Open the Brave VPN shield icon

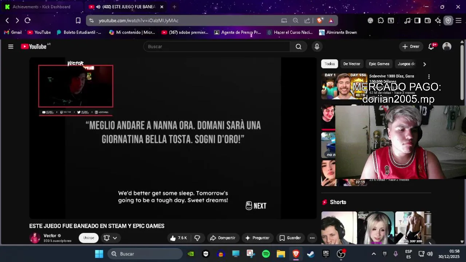coord(448,20)
